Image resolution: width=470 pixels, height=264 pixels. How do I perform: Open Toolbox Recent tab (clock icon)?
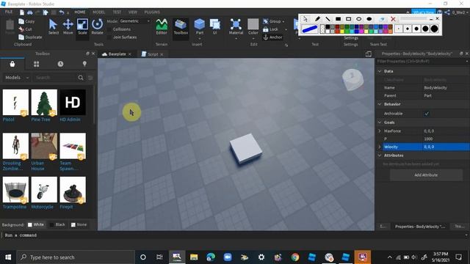point(60,64)
